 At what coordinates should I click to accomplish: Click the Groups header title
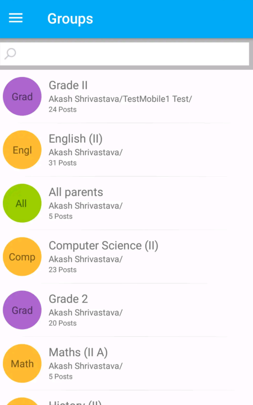click(x=70, y=19)
